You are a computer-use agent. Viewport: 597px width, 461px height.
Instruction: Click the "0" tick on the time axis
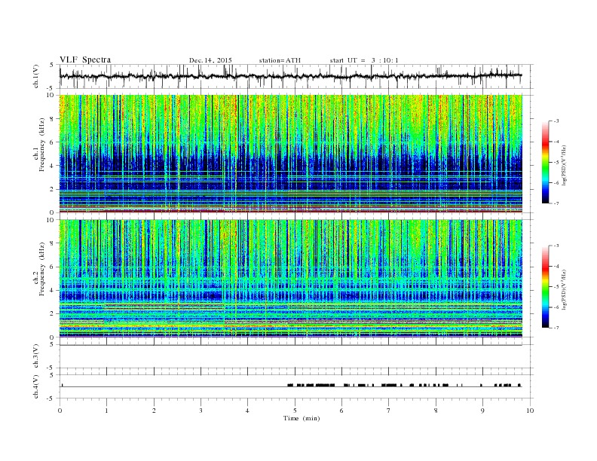60,411
